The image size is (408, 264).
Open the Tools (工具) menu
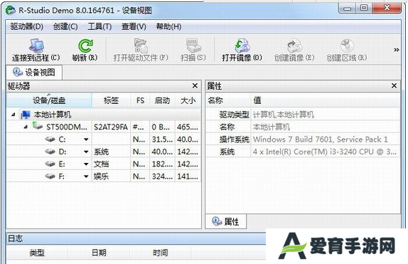[x=100, y=26]
